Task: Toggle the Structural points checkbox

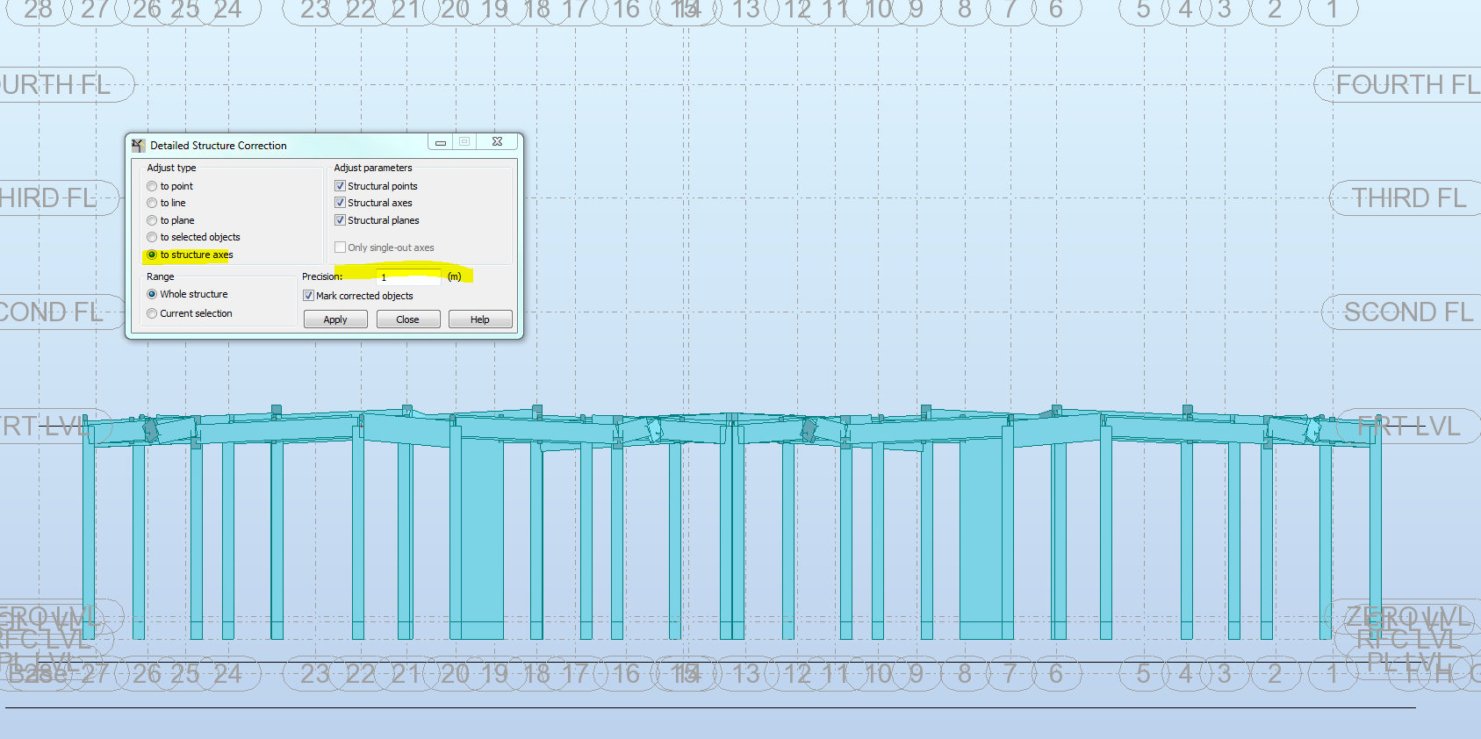Action: click(x=340, y=186)
